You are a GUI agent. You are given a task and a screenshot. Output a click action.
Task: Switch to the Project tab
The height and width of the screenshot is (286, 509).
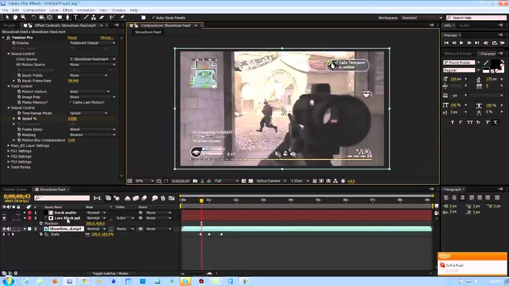9,25
